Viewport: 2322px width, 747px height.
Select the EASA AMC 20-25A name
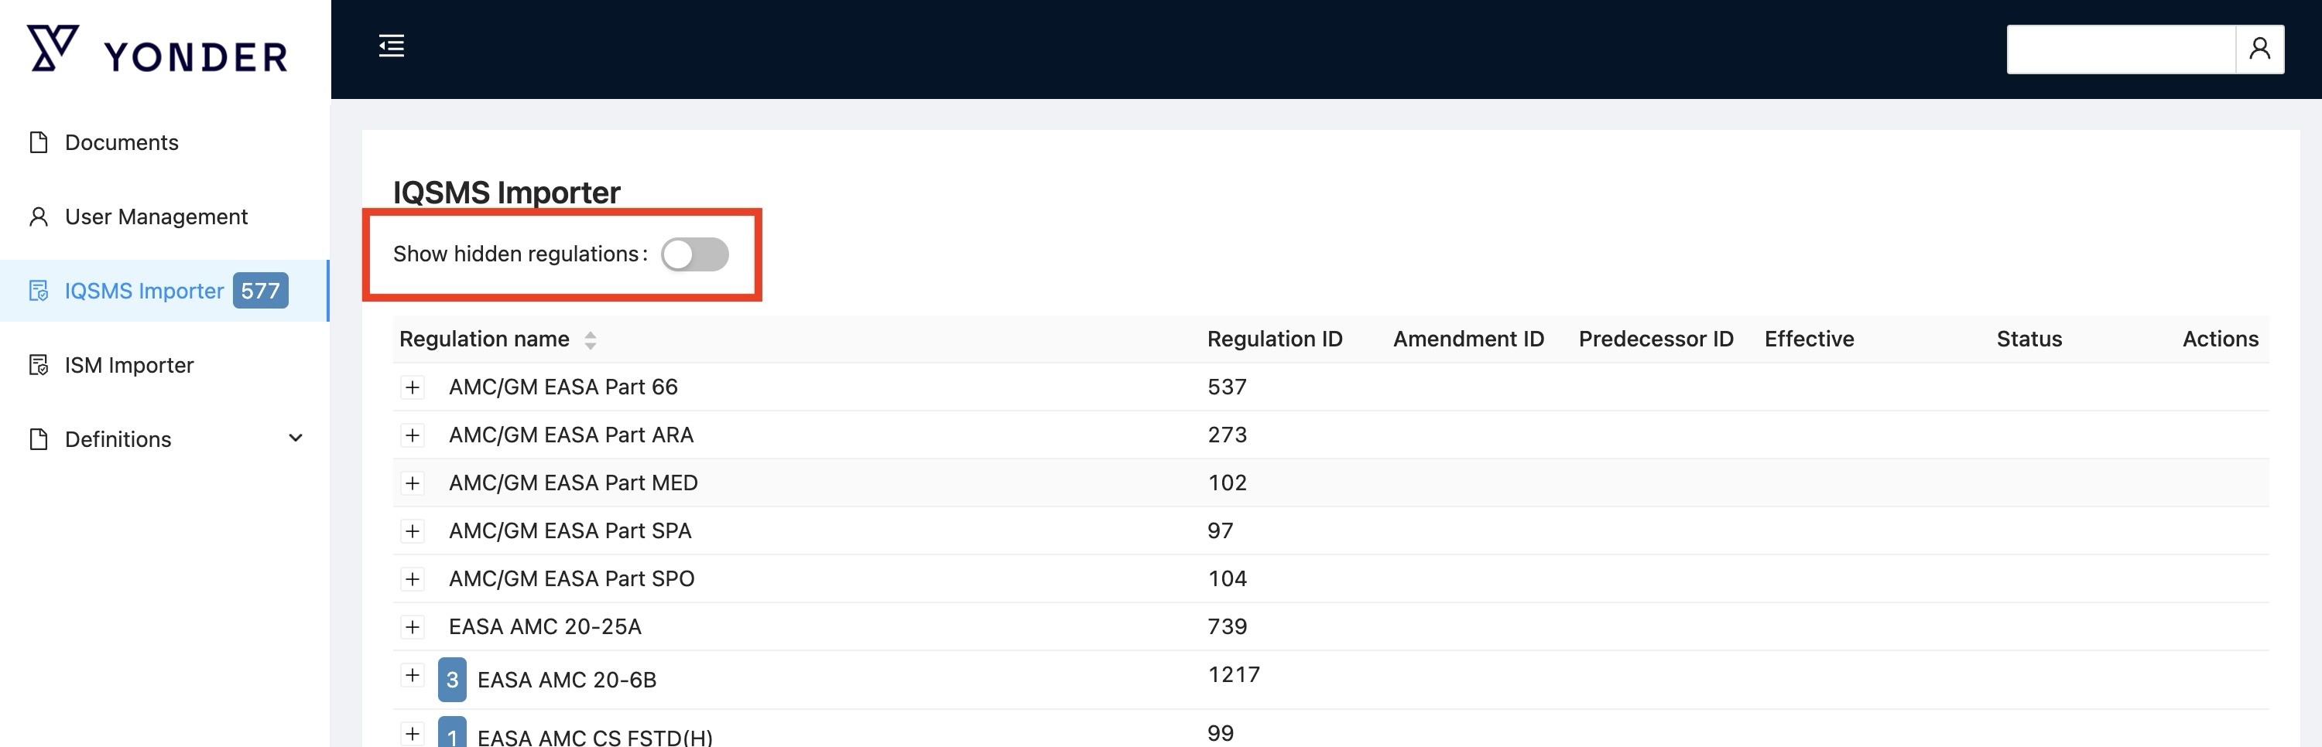point(546,626)
